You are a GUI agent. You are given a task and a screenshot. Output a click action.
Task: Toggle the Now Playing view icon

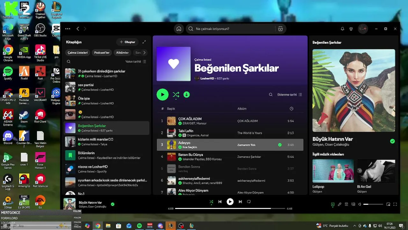(332, 204)
